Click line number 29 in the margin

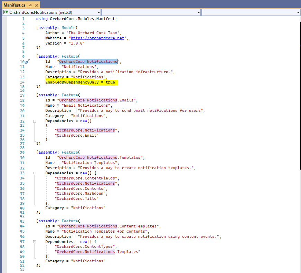tap(22, 153)
